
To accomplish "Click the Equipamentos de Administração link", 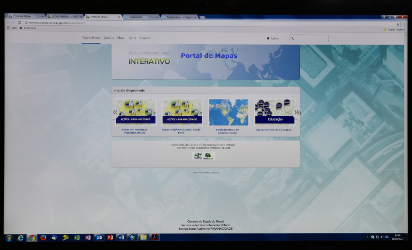I will point(227,131).
